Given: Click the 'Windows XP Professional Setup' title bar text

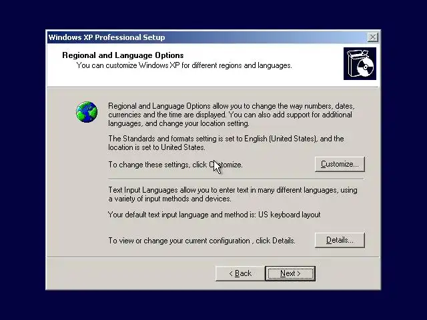Looking at the screenshot, I should [x=107, y=37].
